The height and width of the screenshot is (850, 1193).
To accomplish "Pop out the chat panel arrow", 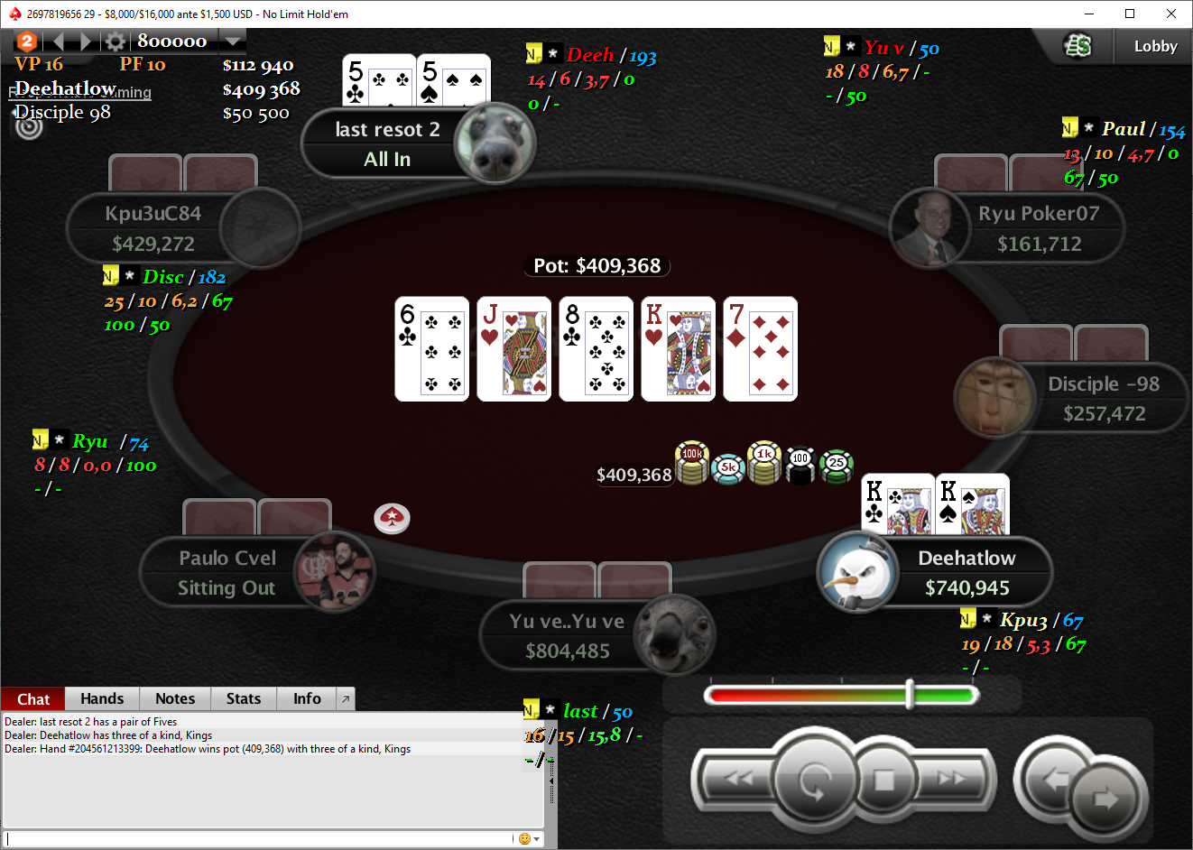I will [x=345, y=699].
